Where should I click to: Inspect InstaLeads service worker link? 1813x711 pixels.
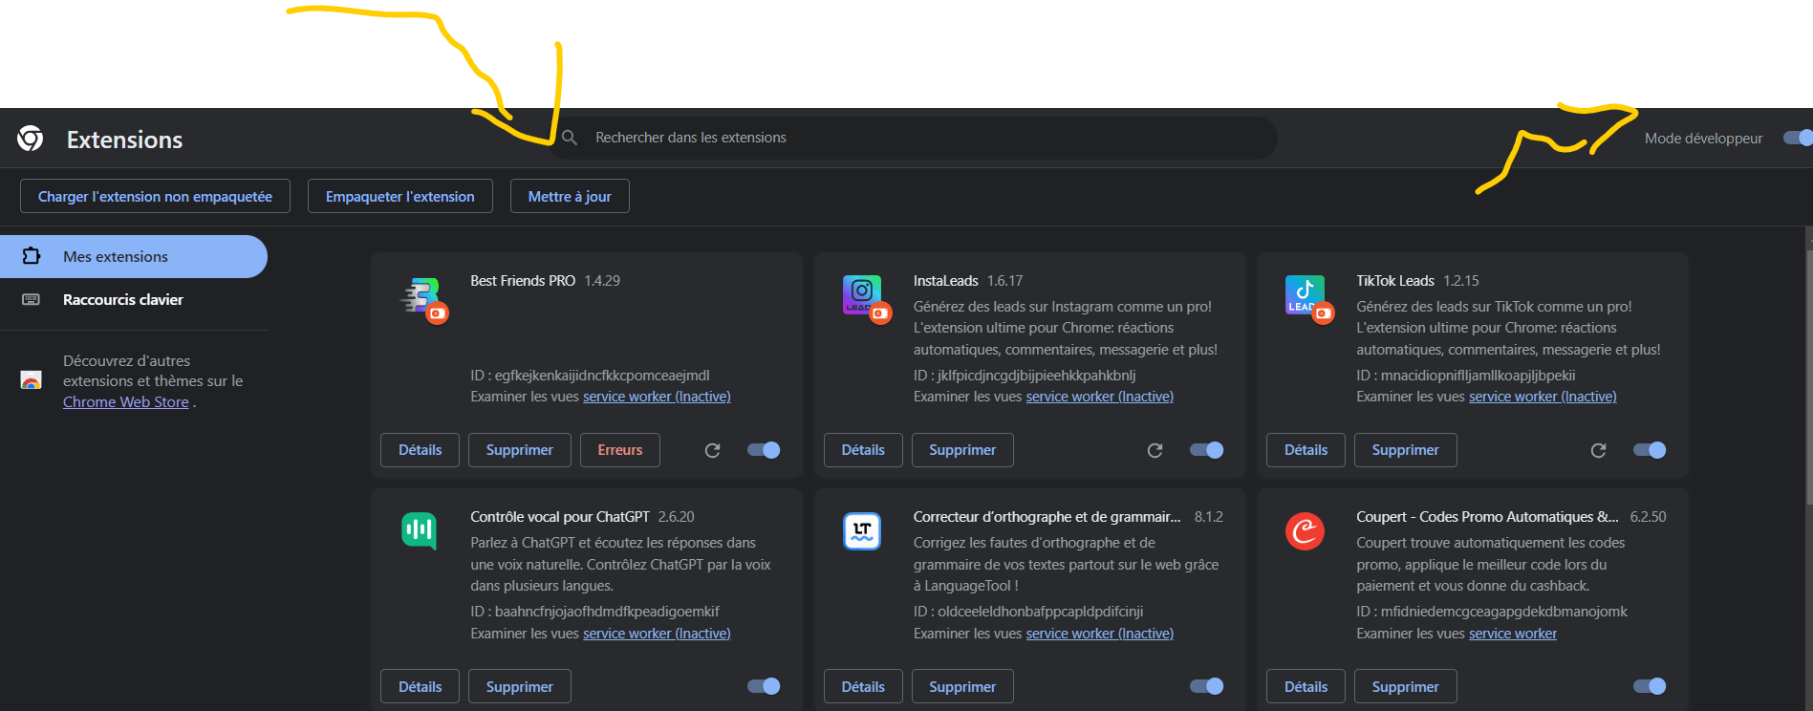click(1099, 397)
